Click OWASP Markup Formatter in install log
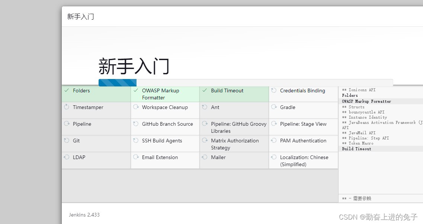This screenshot has width=423, height=224. pos(366,101)
